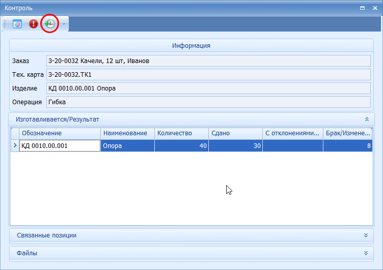Click the circled clock with green arrow icon

50,24
